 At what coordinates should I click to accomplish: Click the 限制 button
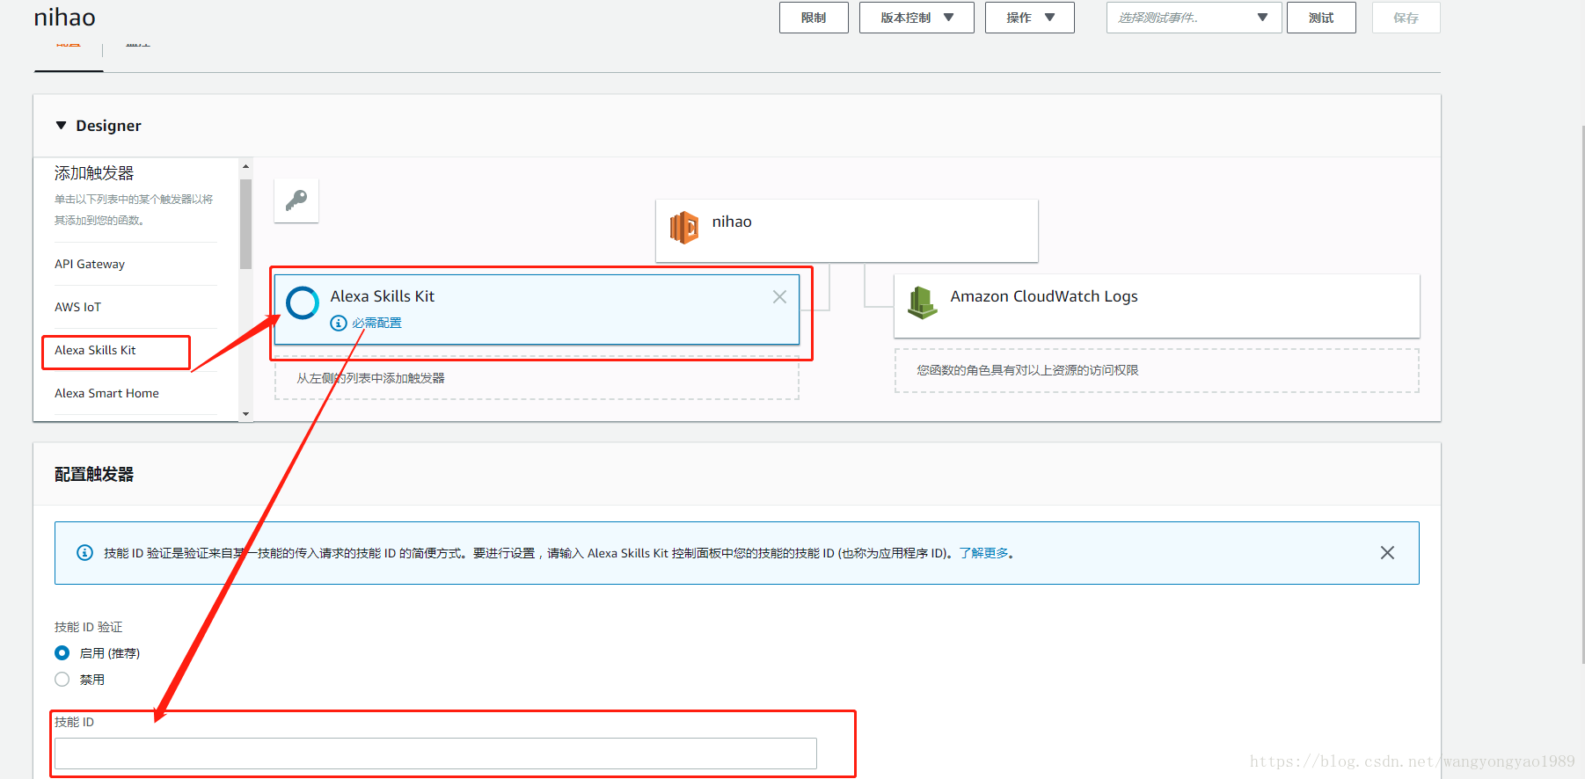click(814, 18)
